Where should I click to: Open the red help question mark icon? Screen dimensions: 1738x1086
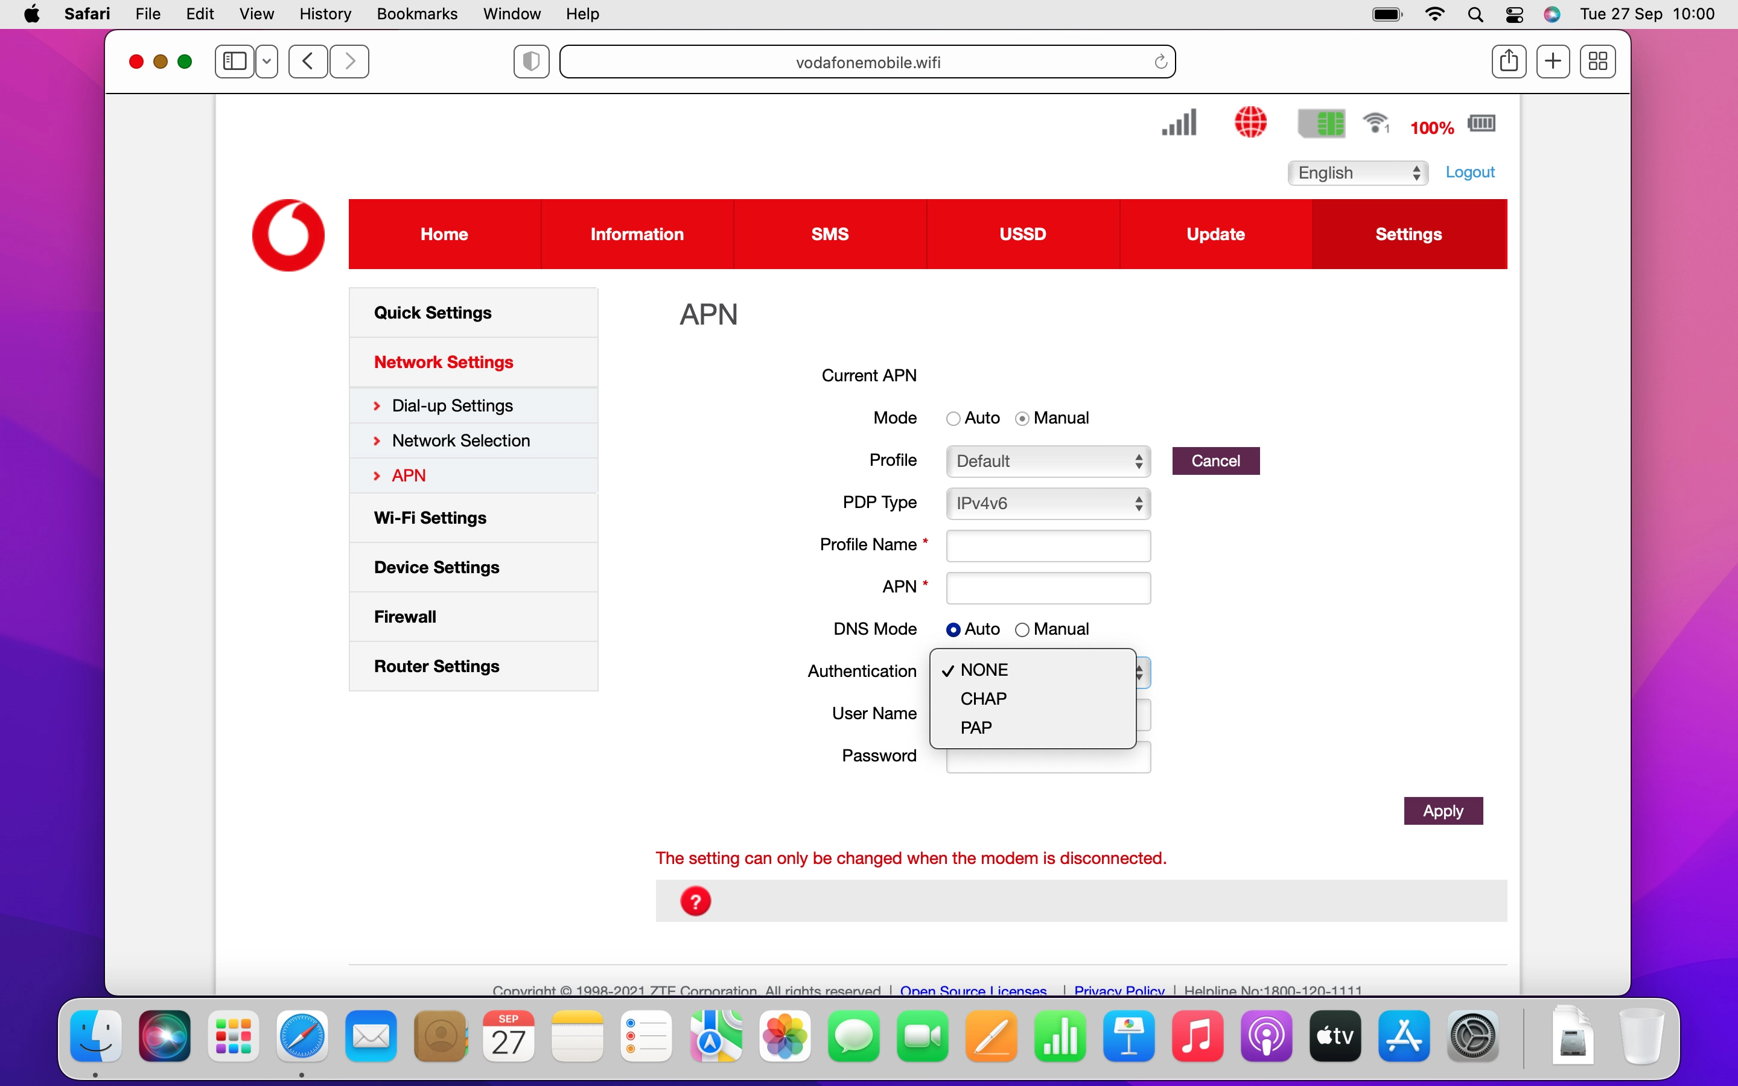(x=695, y=900)
